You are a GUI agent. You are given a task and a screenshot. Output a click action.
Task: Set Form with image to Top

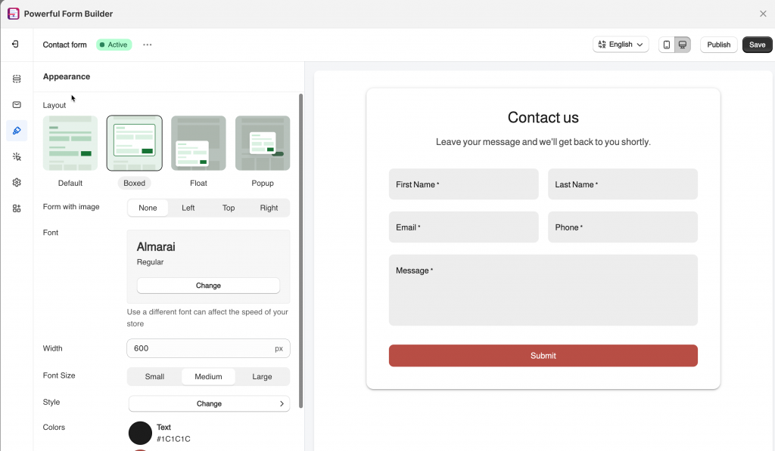pos(229,208)
